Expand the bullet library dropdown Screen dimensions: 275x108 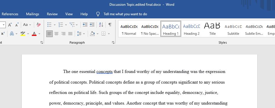54,25
